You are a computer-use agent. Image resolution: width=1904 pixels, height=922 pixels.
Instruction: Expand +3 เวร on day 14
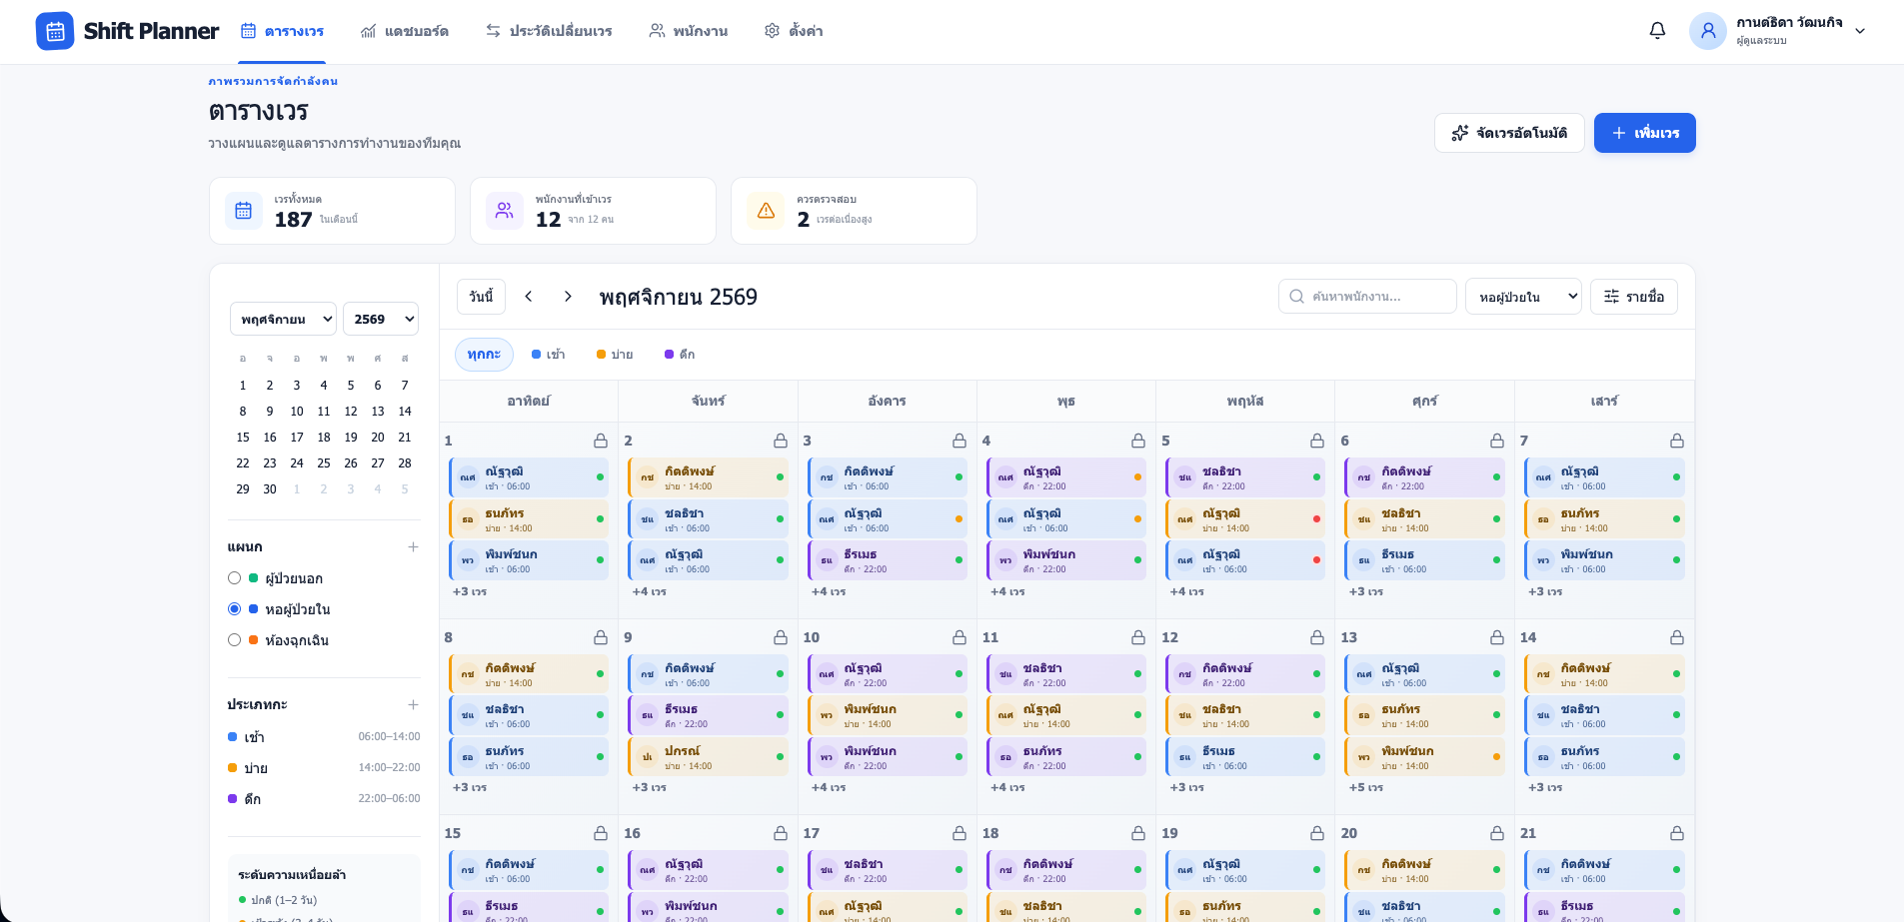(1545, 787)
